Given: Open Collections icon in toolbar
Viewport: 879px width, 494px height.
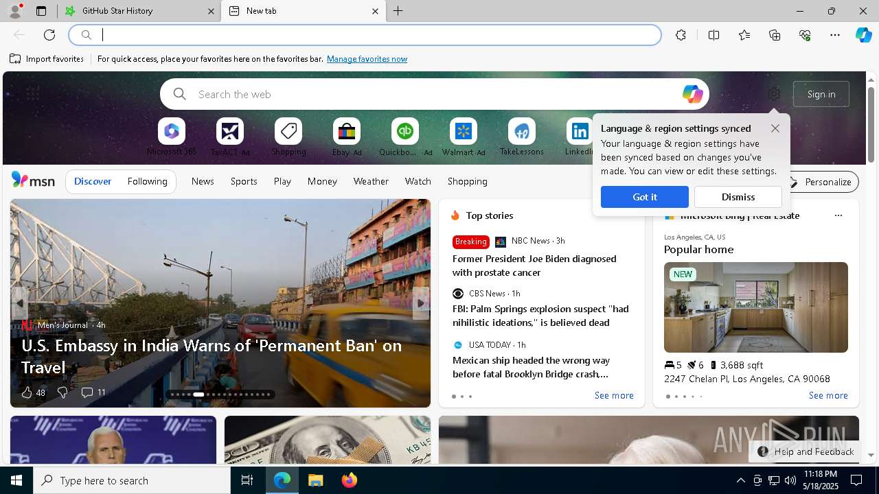Looking at the screenshot, I should [x=775, y=35].
